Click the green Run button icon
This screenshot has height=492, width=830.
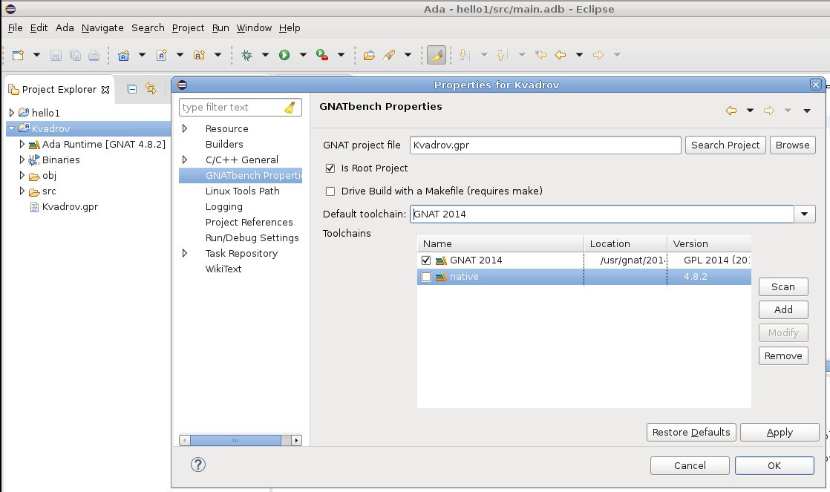click(x=284, y=55)
